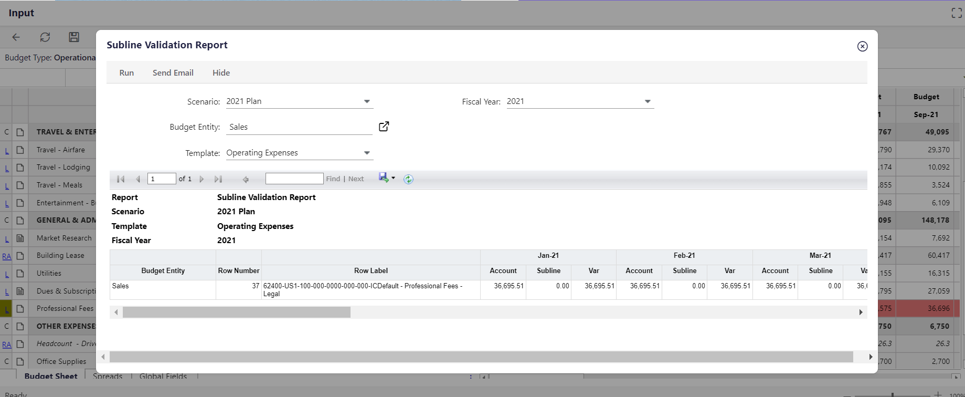Image resolution: width=965 pixels, height=397 pixels.
Task: Click the Building Lease RA link
Action: coord(7,256)
